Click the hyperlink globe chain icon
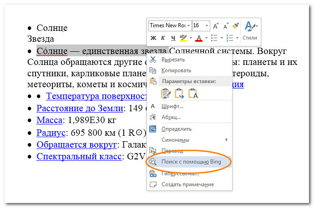Screen dimensions: 314x208 pos(153,173)
